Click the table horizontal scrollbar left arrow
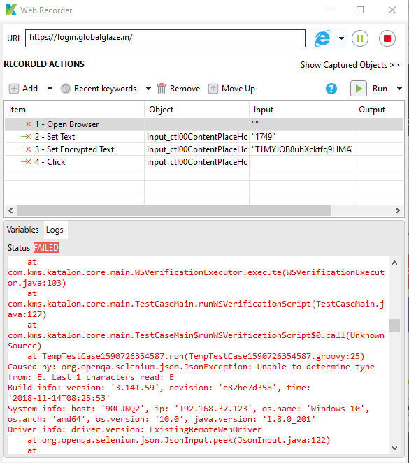The width and height of the screenshot is (409, 463). point(10,210)
